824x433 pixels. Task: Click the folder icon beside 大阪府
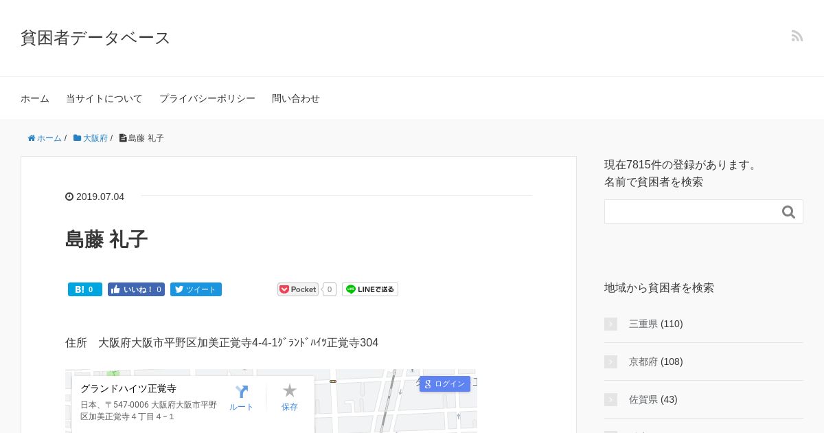(x=78, y=138)
